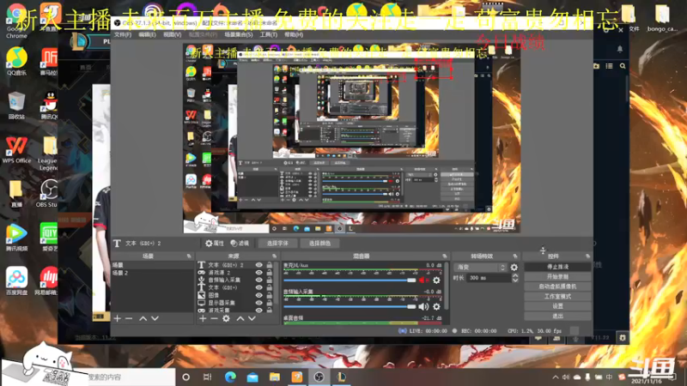
Task: Open source properties gear in 来源 panel
Action: [226, 318]
